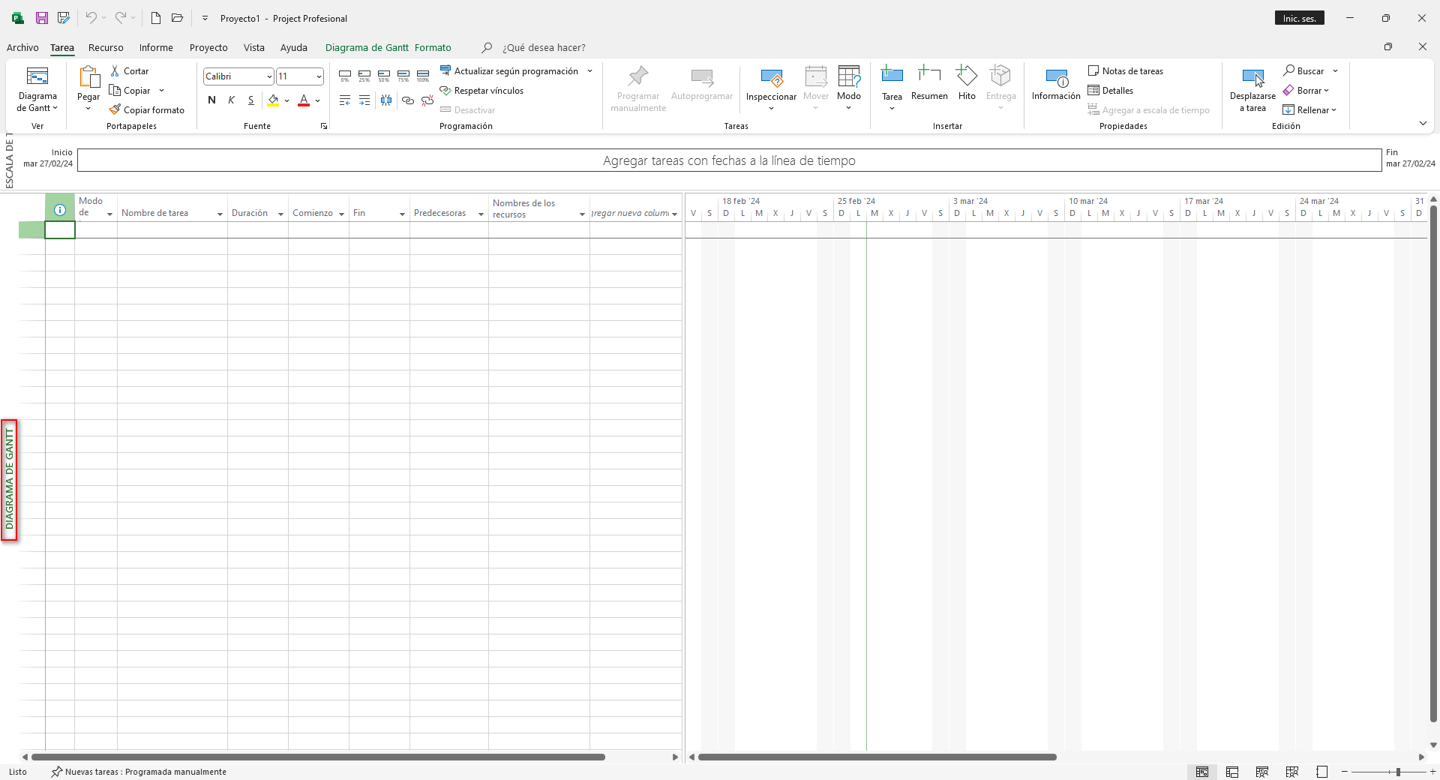Mark task as 50% complete
This screenshot has width=1440, height=780.
point(384,76)
